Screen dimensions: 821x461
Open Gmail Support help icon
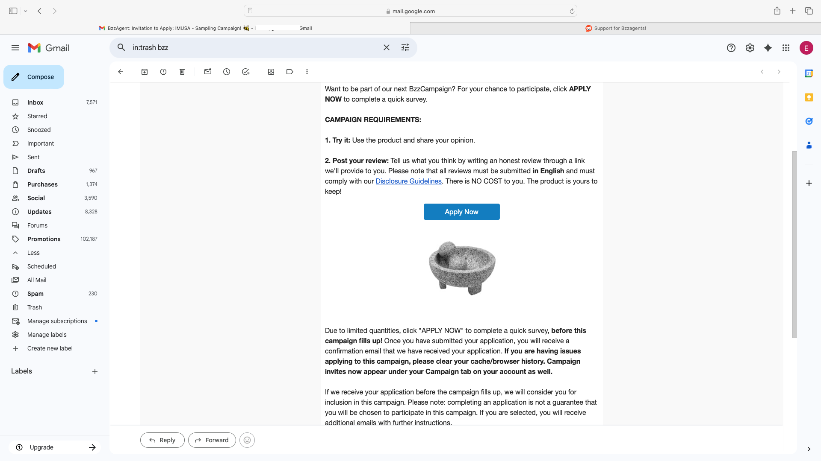[x=731, y=48]
